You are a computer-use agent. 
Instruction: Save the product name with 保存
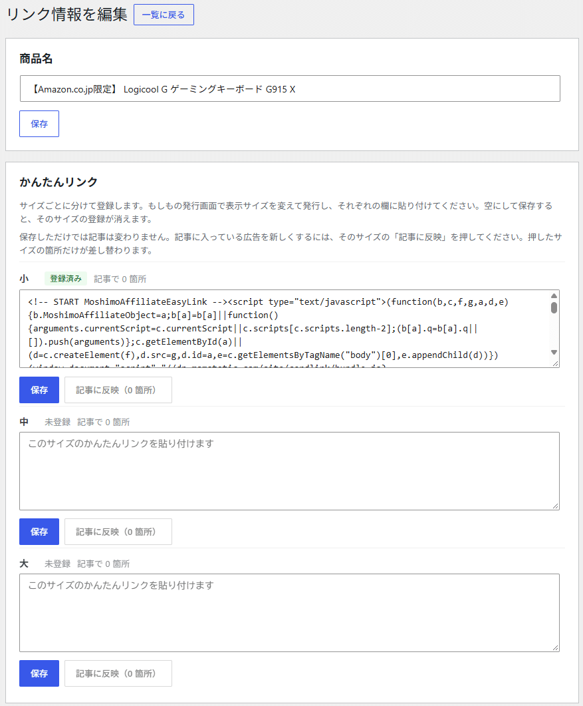[39, 124]
